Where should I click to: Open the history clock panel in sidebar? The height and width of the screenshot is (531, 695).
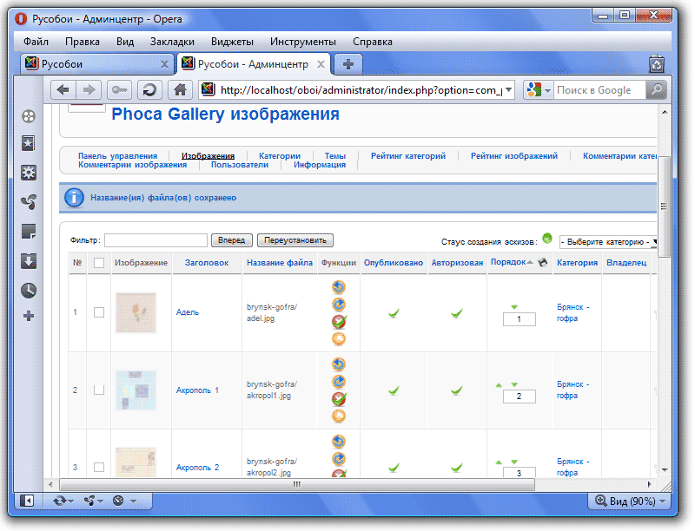pyautogui.click(x=29, y=290)
